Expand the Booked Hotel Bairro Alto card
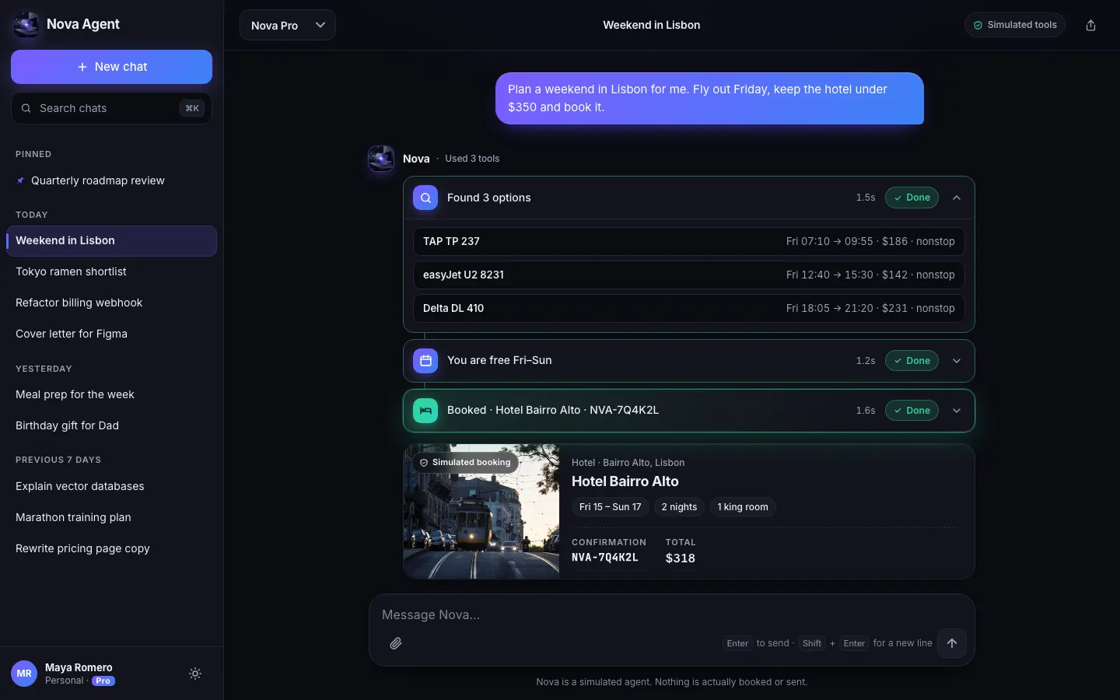 pyautogui.click(x=957, y=411)
